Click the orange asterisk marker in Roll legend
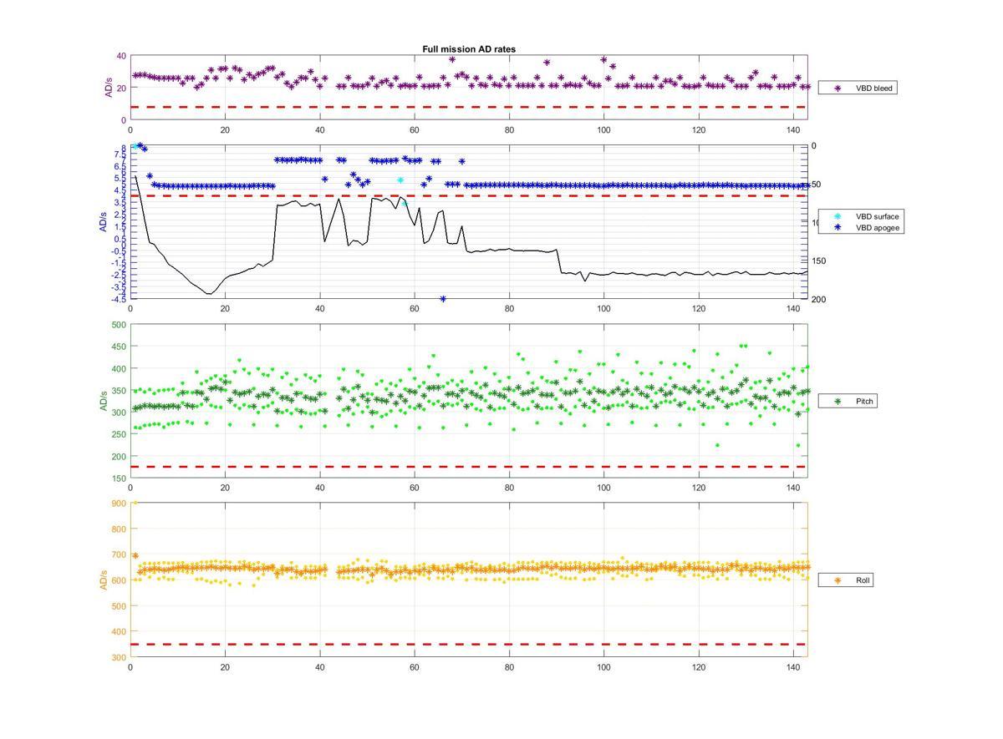The image size is (1003, 739). click(x=837, y=580)
